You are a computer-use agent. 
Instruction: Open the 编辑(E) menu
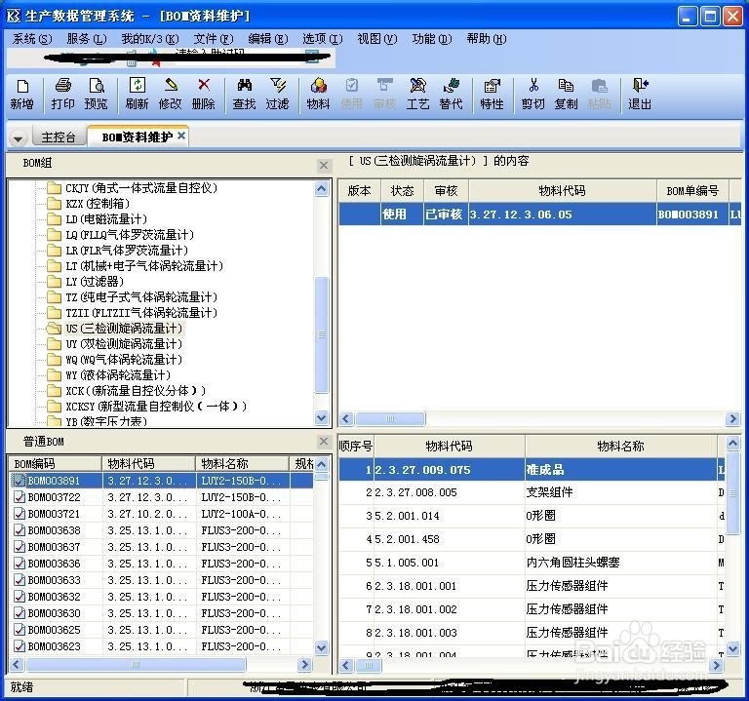point(268,39)
